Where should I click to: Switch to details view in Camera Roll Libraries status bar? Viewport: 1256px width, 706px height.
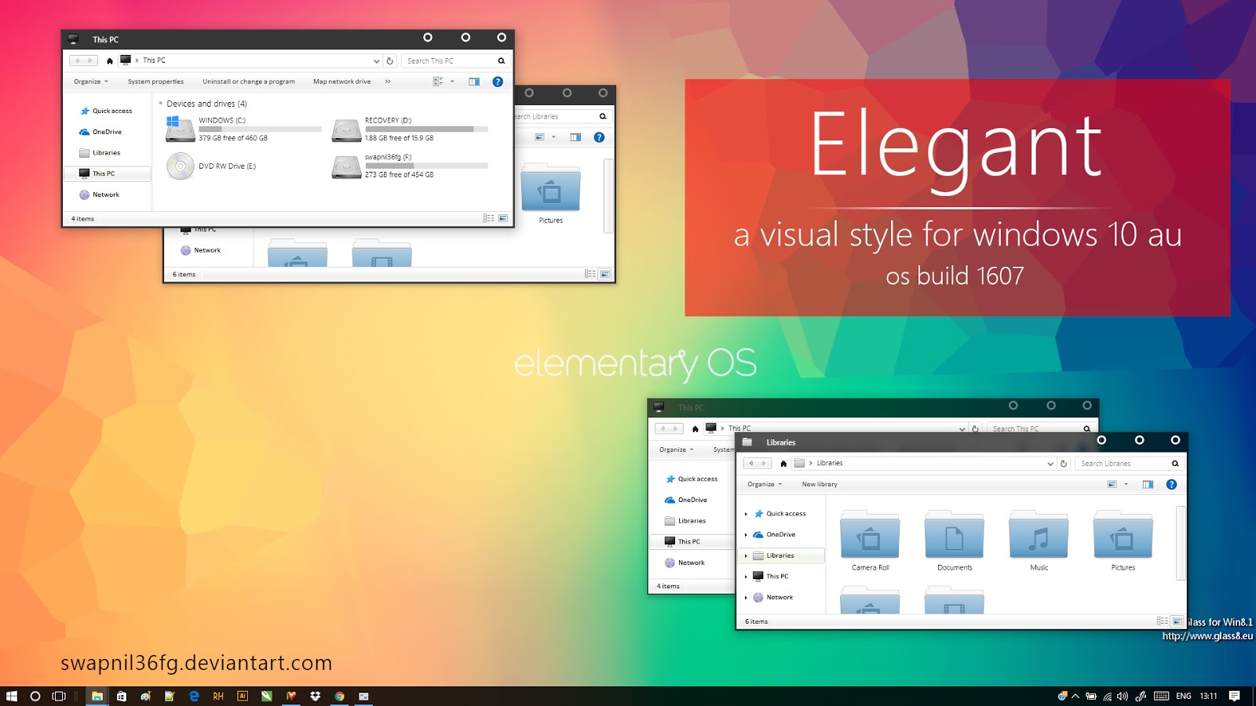click(x=1163, y=621)
